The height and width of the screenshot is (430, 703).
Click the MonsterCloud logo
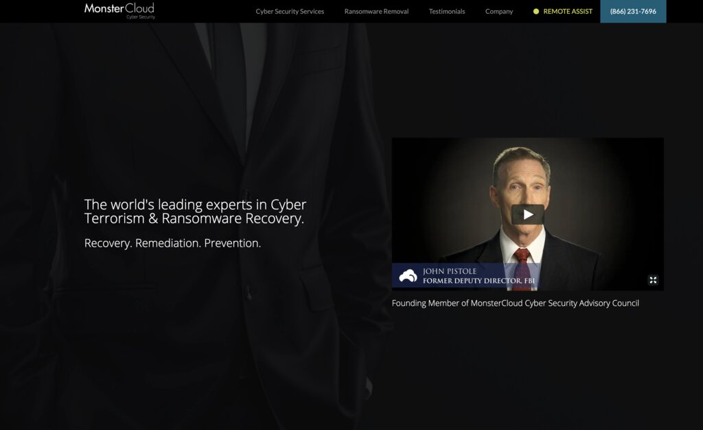(119, 11)
